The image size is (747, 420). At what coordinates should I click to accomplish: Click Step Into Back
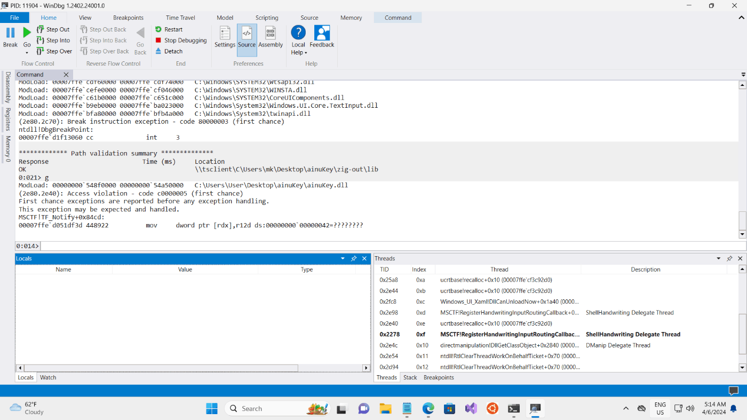pos(104,40)
